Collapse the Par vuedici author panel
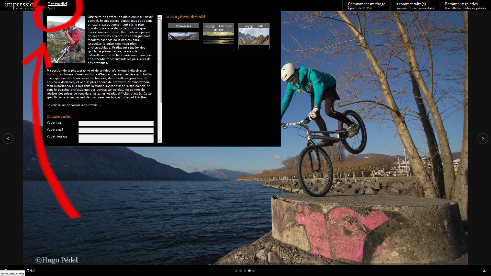This screenshot has width=491, height=276. click(58, 4)
